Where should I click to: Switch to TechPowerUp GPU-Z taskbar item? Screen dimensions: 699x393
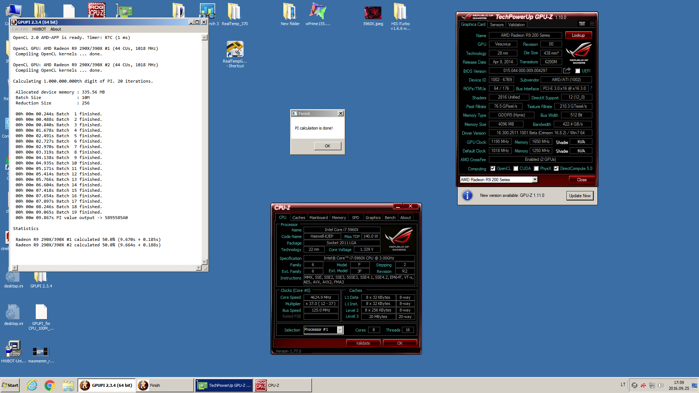(224, 385)
